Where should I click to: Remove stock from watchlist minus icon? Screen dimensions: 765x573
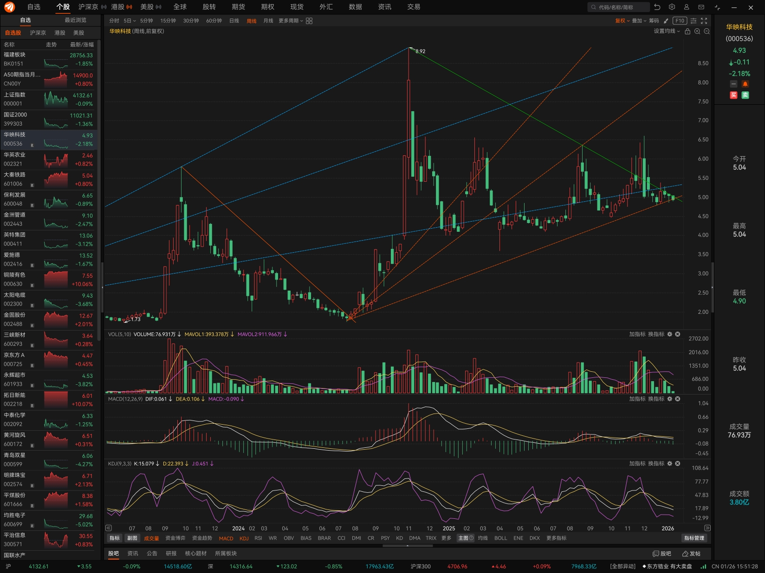pyautogui.click(x=733, y=84)
